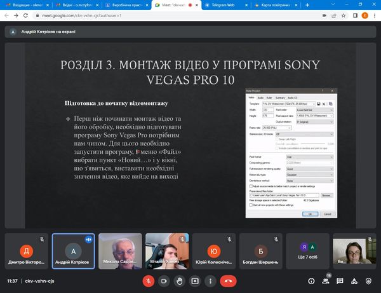Select Микола Садов... video tile
Screen dimensions: 381x293
(120, 251)
